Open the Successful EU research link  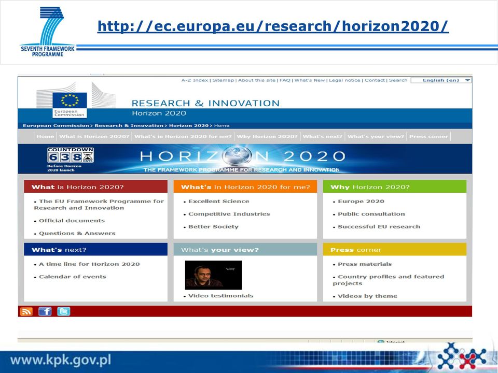tap(379, 226)
